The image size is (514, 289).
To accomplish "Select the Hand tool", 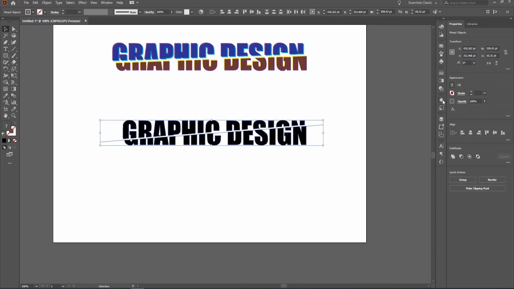I will (x=6, y=116).
